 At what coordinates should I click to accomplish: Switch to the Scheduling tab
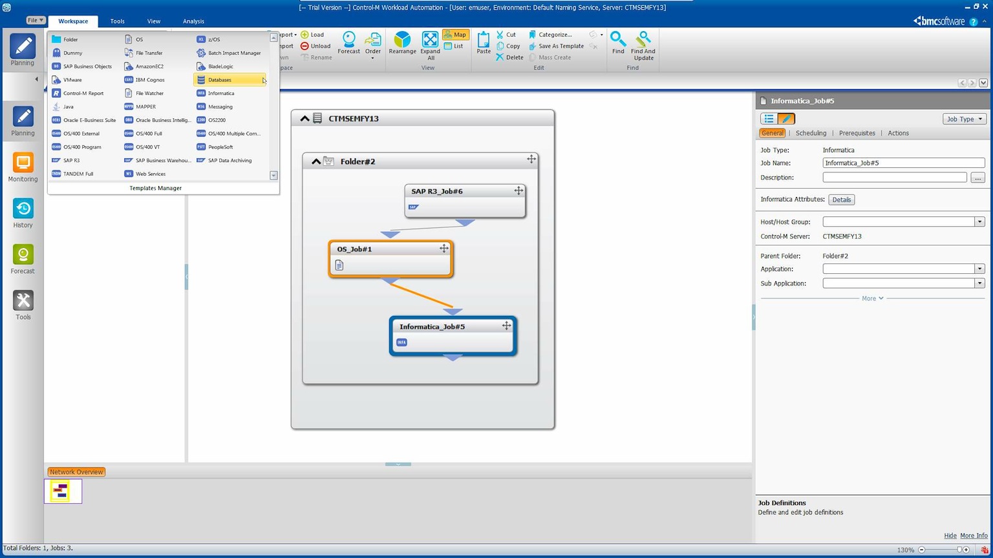[x=811, y=133]
